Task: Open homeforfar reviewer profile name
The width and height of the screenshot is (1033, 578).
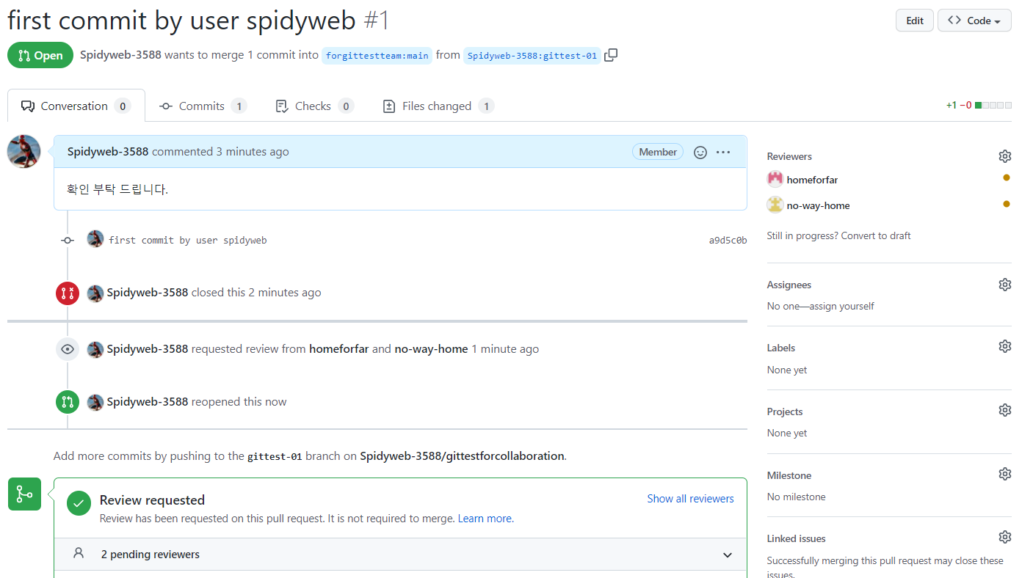Action: [x=812, y=180]
